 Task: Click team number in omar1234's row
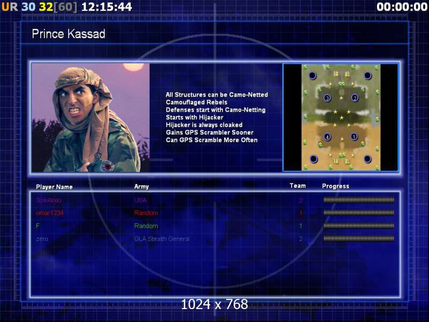[x=301, y=213]
